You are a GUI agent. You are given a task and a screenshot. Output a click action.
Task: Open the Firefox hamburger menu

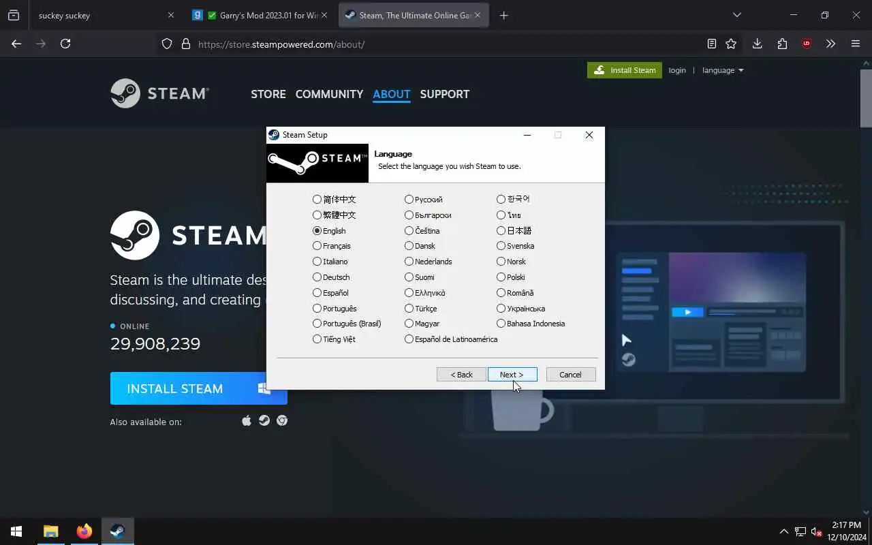(856, 44)
